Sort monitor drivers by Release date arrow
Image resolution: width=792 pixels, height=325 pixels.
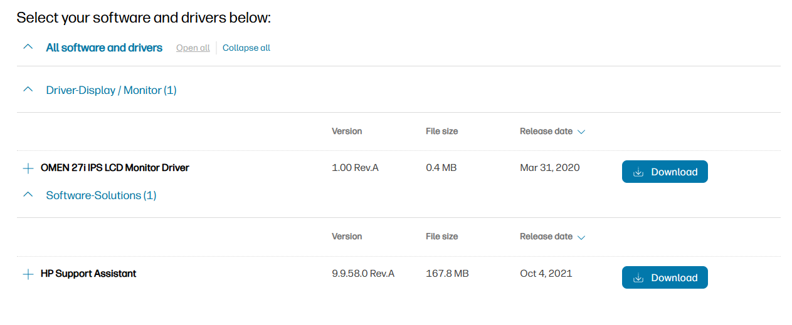pos(581,132)
